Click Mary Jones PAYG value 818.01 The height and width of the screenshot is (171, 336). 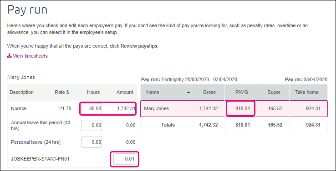[x=242, y=109]
